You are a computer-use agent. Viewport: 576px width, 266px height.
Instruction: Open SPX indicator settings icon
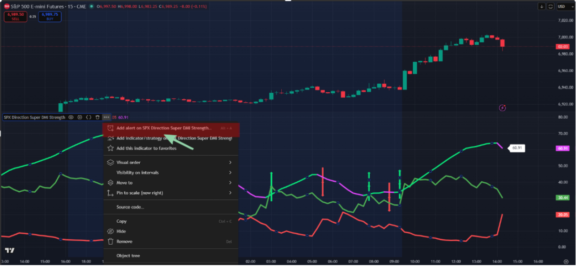80,117
